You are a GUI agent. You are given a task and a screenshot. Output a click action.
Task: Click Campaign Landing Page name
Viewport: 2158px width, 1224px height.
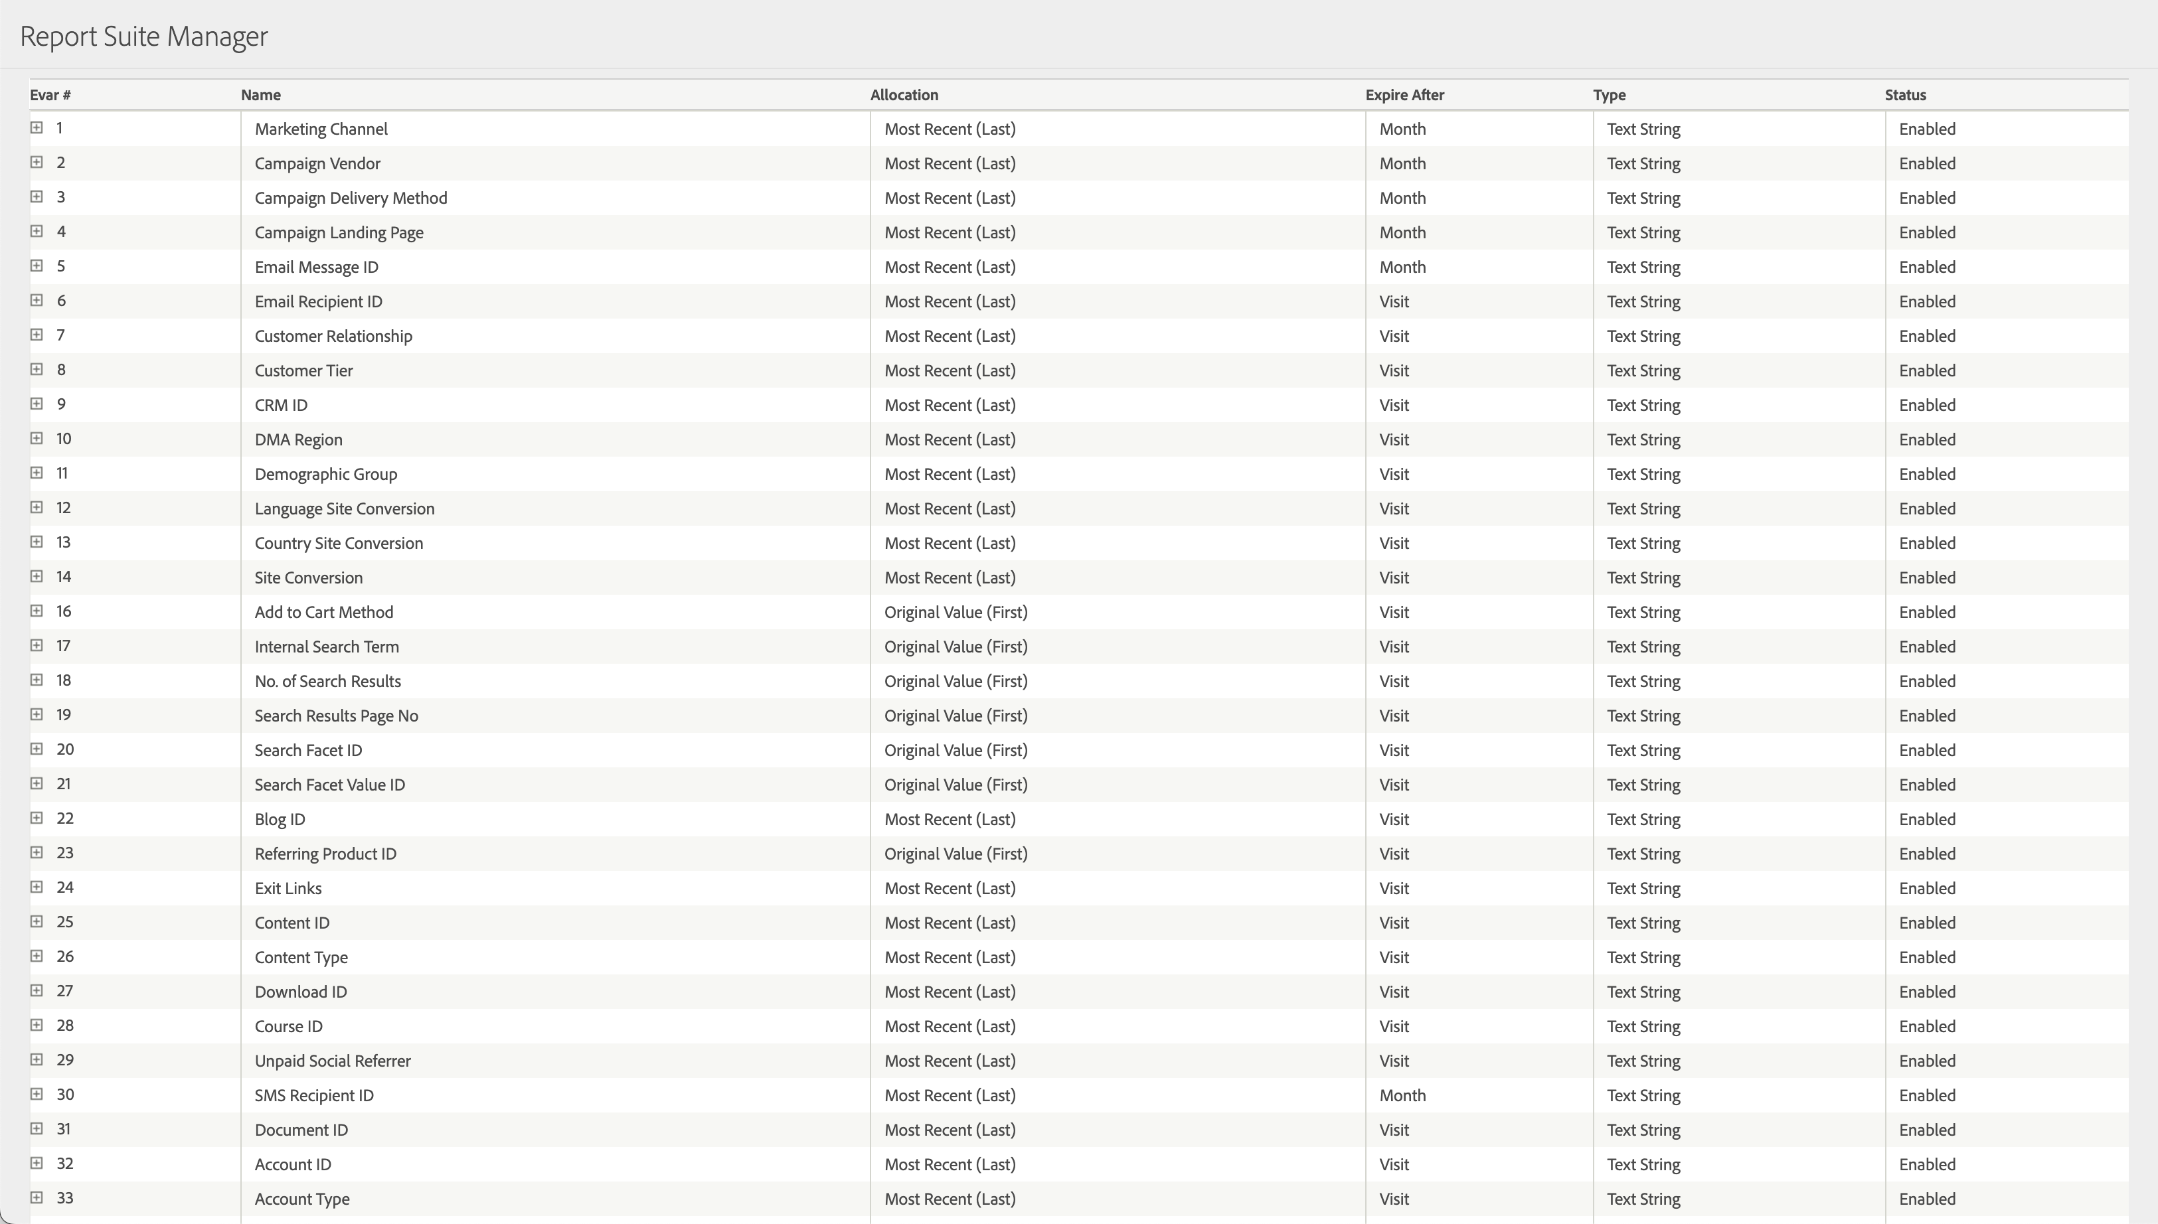point(339,233)
